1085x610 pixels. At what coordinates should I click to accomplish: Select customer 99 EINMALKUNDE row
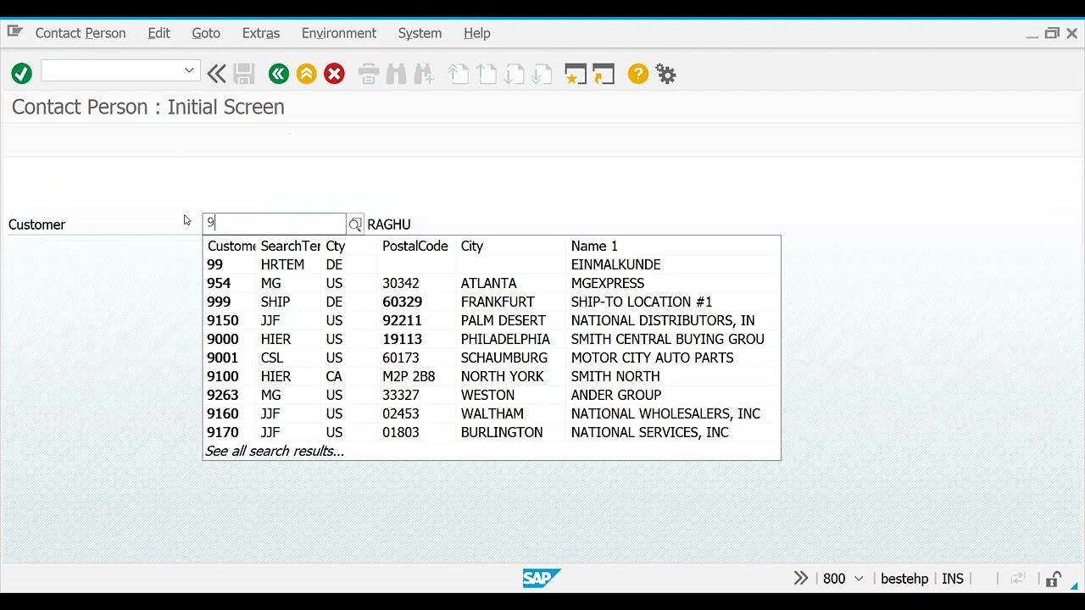click(x=492, y=264)
